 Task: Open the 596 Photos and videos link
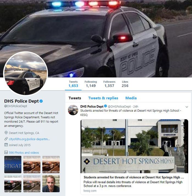24,152
